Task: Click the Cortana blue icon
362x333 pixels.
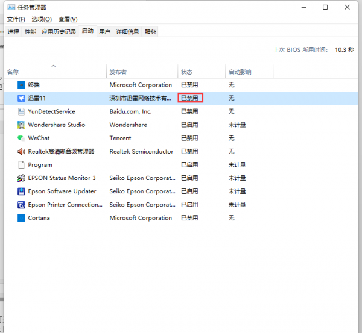Action: [21, 218]
